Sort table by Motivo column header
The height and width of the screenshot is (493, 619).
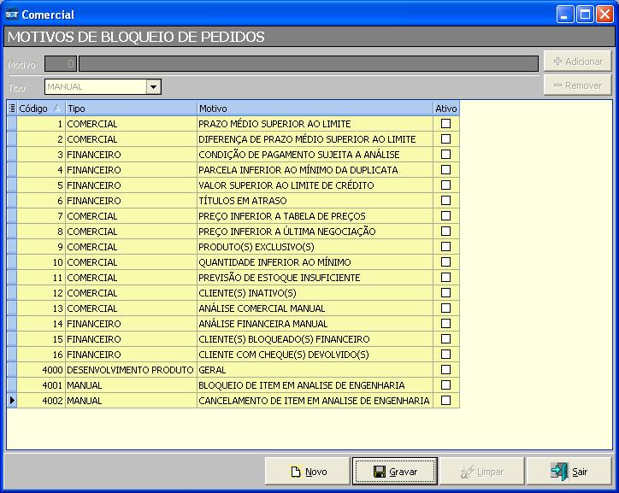314,109
